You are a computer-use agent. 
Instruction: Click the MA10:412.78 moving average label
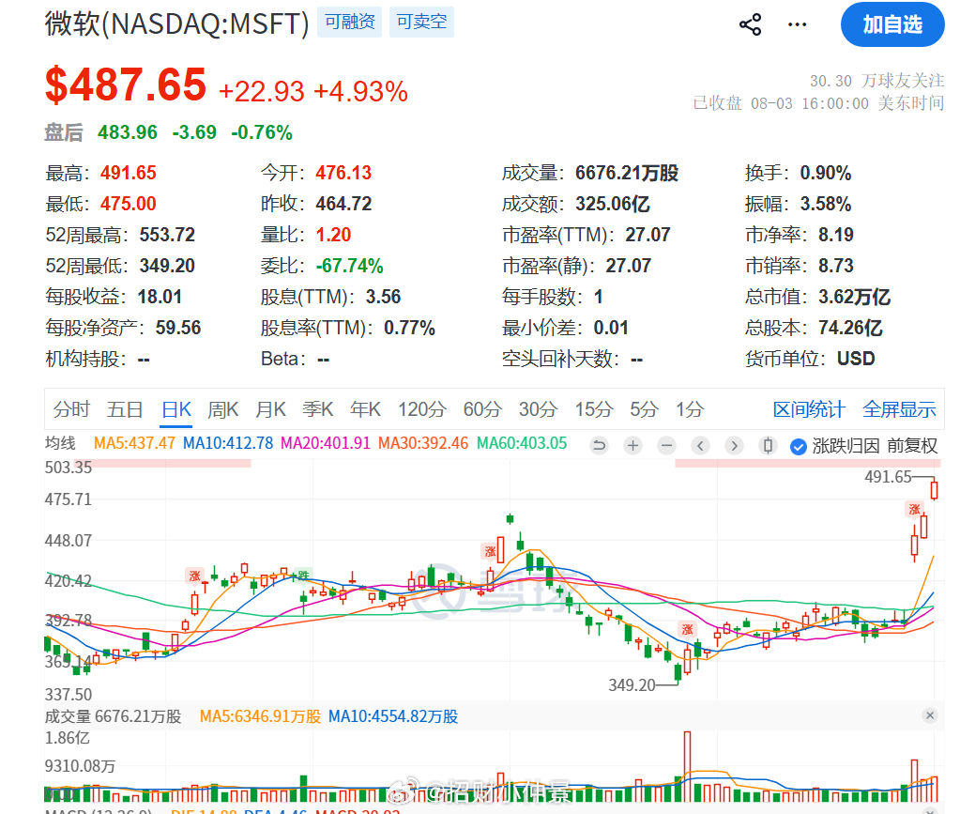228,443
